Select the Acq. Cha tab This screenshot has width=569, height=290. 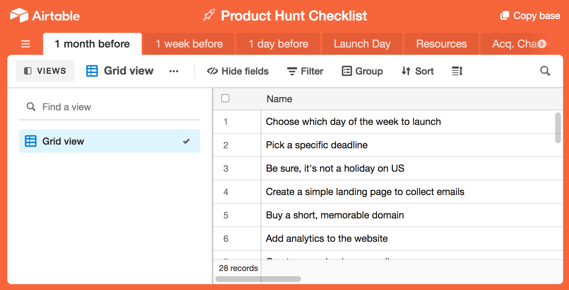pyautogui.click(x=514, y=44)
